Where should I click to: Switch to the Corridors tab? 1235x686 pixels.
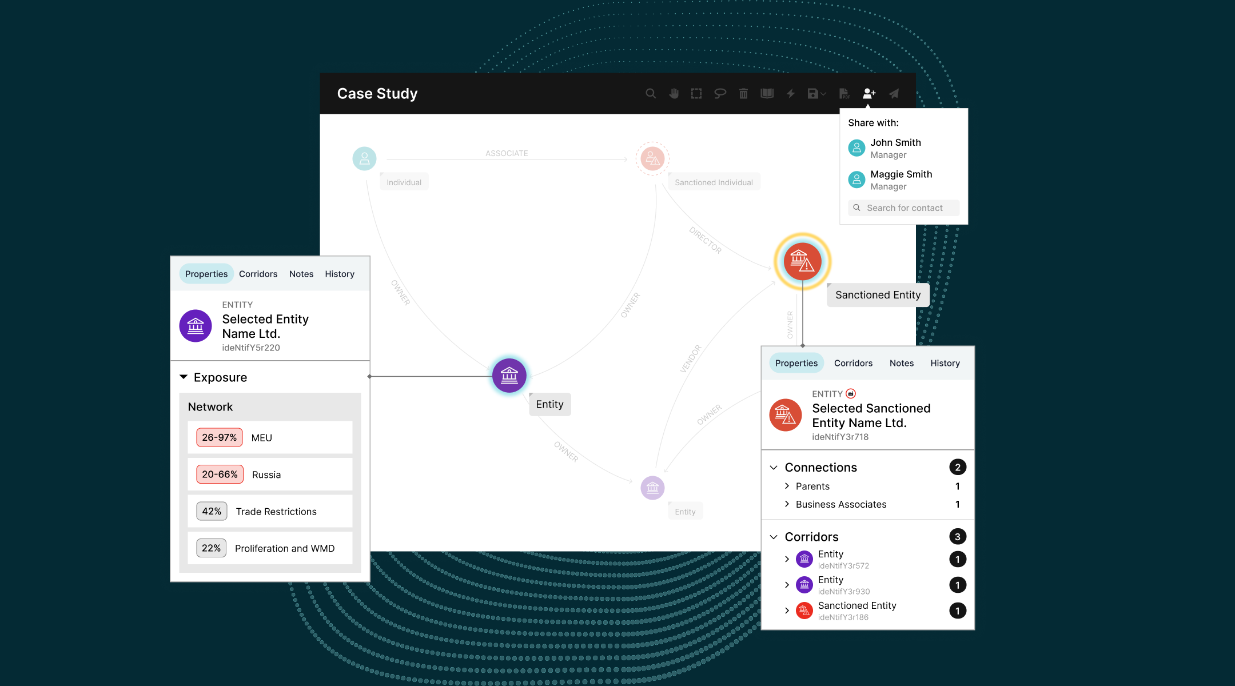tap(258, 274)
